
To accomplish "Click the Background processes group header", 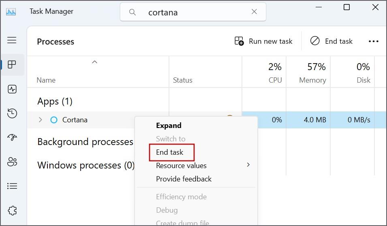I will point(86,142).
